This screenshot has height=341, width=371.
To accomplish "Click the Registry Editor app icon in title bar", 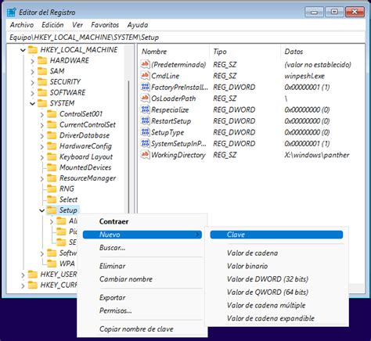I will tap(12, 13).
